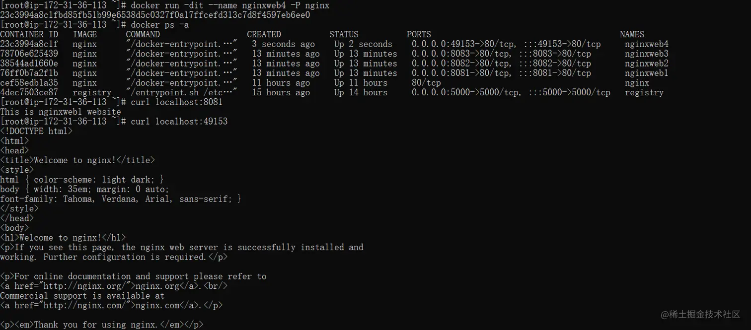Click the NAMES column header

click(x=632, y=34)
